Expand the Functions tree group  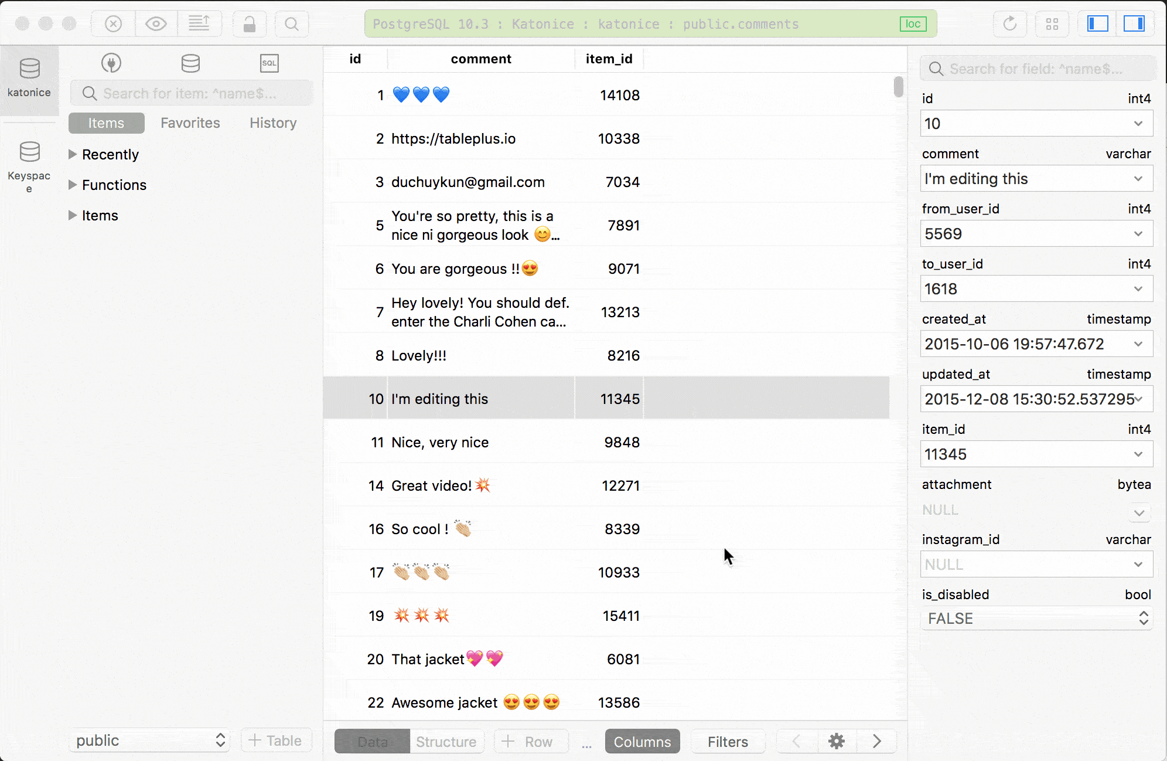coord(73,185)
